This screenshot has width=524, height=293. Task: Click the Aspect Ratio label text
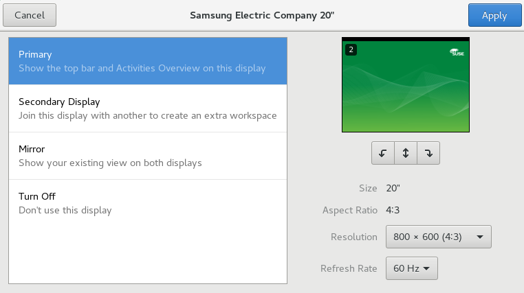click(349, 210)
